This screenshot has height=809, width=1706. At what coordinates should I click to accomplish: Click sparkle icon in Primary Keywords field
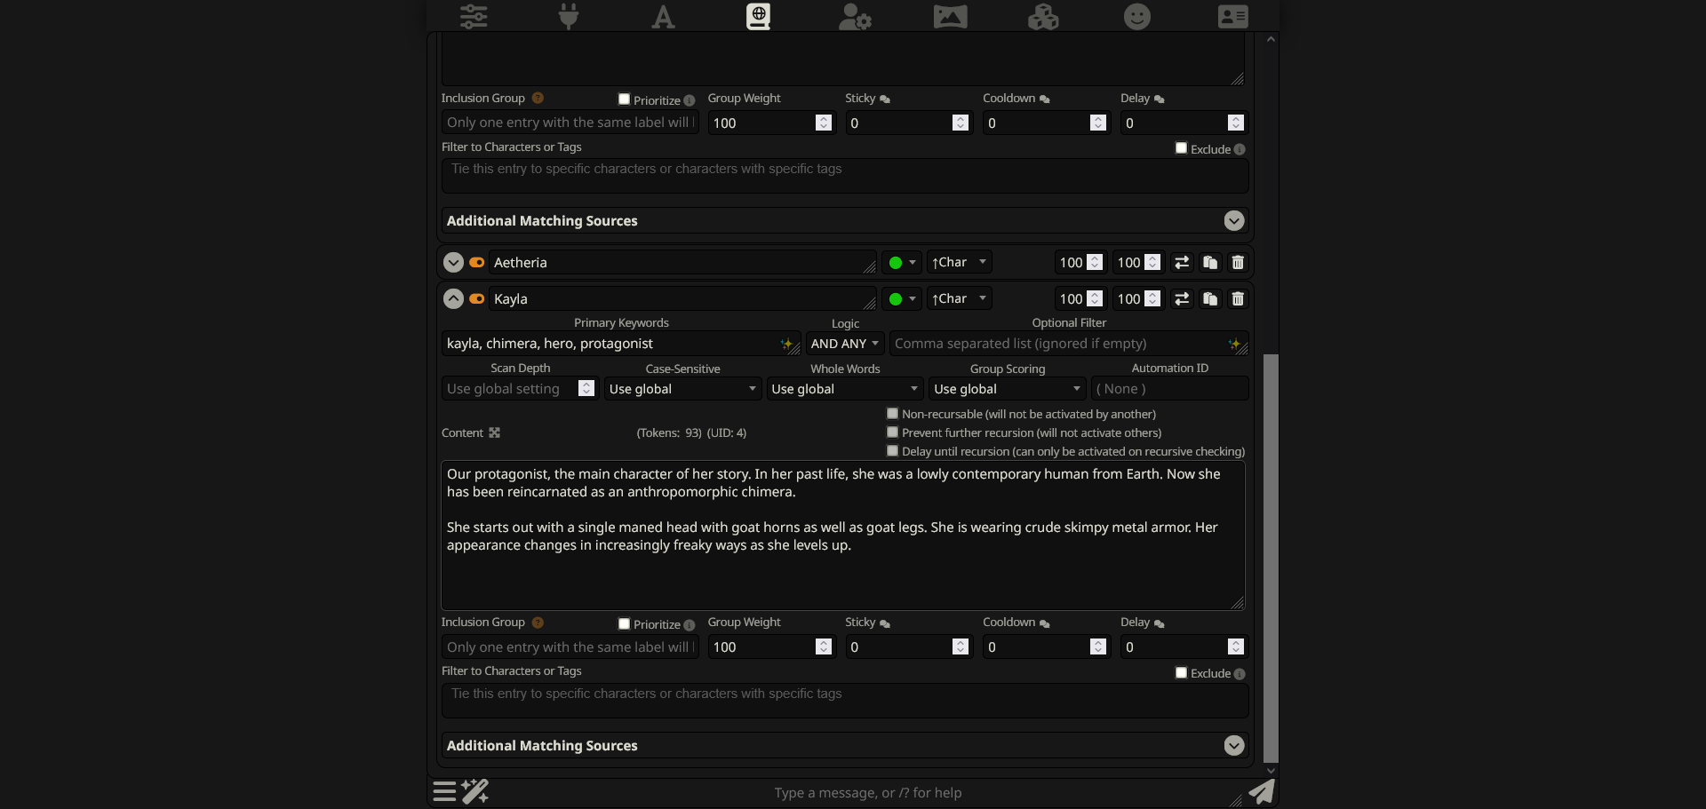pyautogui.click(x=787, y=344)
